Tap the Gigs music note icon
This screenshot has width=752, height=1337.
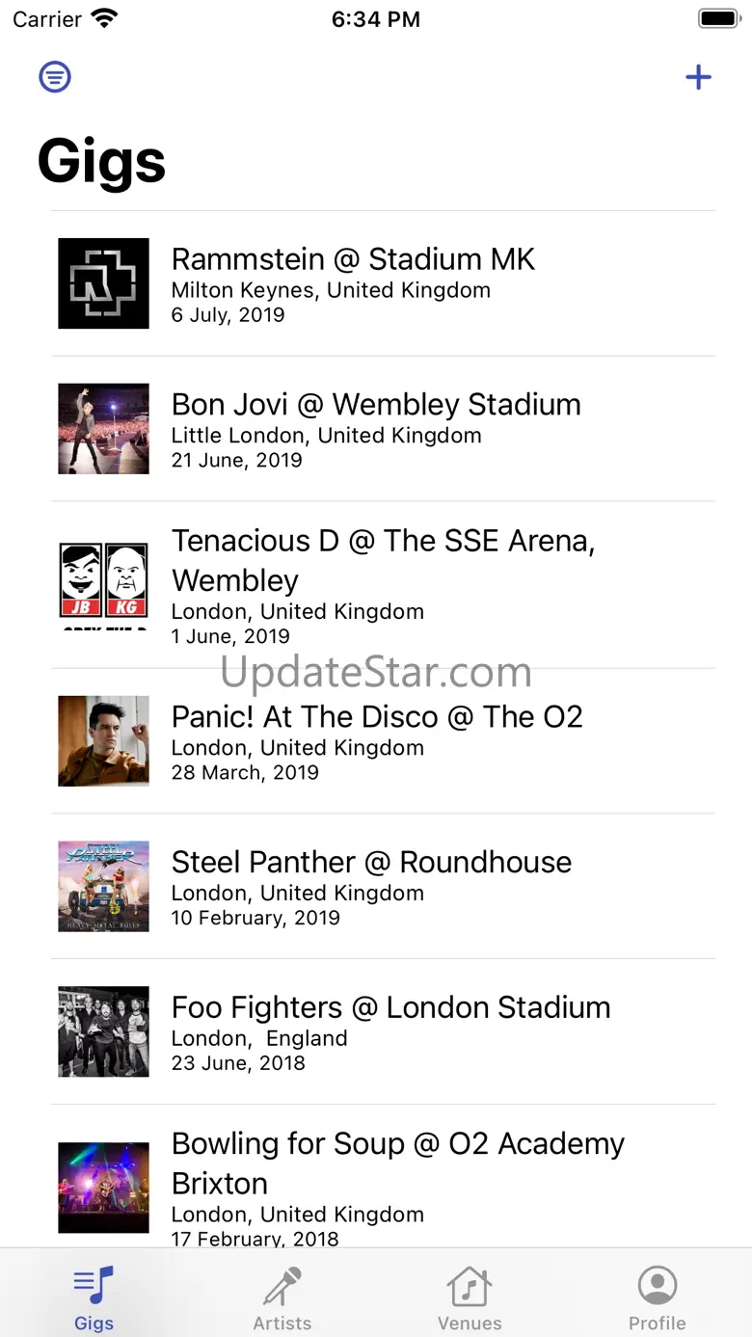click(x=94, y=1285)
